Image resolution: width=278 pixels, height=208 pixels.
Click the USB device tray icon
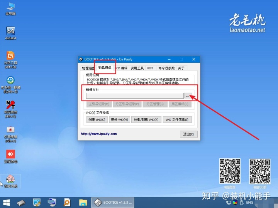pos(242,203)
